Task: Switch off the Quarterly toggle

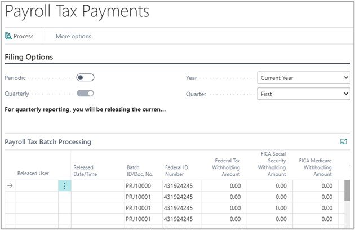Action: pyautogui.click(x=85, y=94)
